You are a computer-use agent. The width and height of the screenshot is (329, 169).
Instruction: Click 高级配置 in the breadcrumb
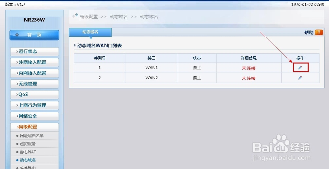click(89, 17)
